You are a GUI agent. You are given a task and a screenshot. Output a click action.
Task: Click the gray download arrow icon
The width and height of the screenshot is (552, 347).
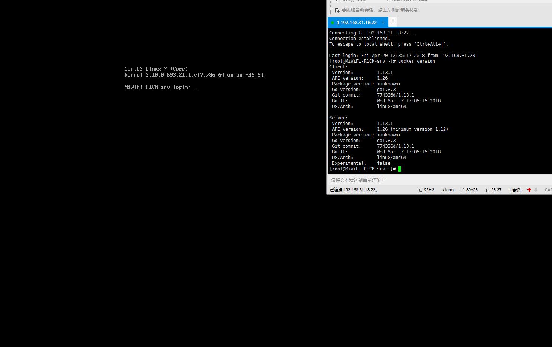tap(536, 190)
